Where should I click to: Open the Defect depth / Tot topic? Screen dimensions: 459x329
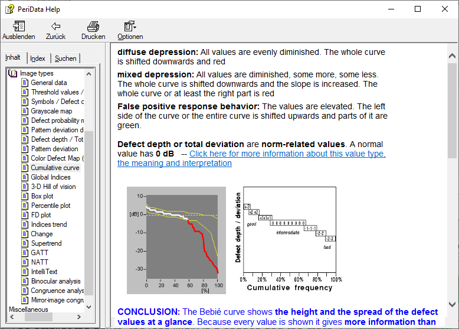(57, 139)
